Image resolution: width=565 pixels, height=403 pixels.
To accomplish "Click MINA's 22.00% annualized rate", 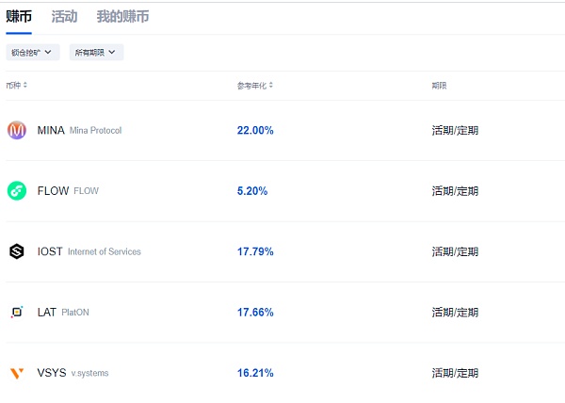I will (x=255, y=130).
